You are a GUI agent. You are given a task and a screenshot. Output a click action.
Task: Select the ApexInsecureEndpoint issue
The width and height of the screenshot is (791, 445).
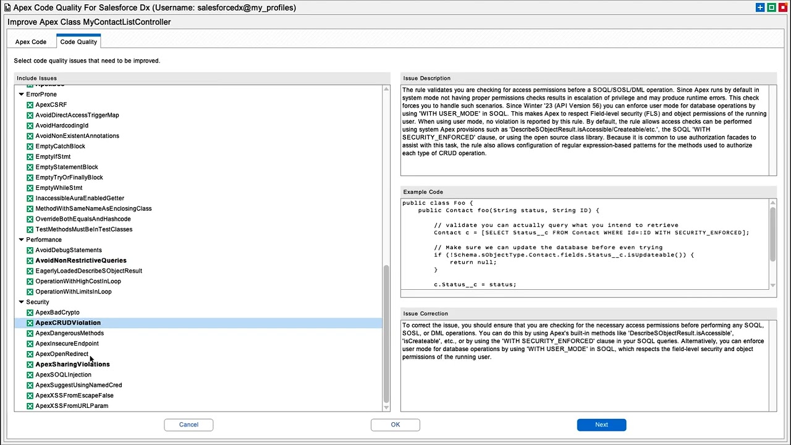tap(67, 344)
